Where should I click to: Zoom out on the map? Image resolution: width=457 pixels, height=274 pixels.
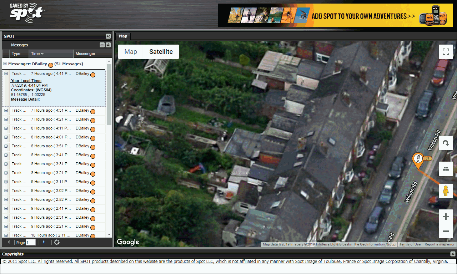446,232
